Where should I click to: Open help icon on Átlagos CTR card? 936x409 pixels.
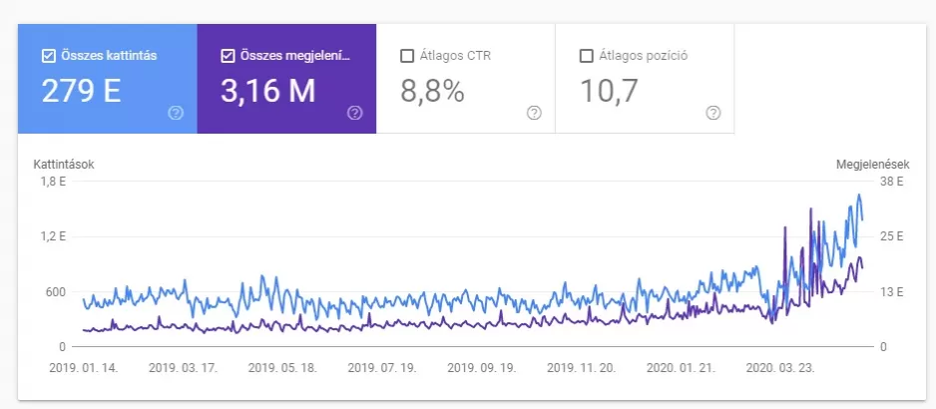click(x=534, y=113)
